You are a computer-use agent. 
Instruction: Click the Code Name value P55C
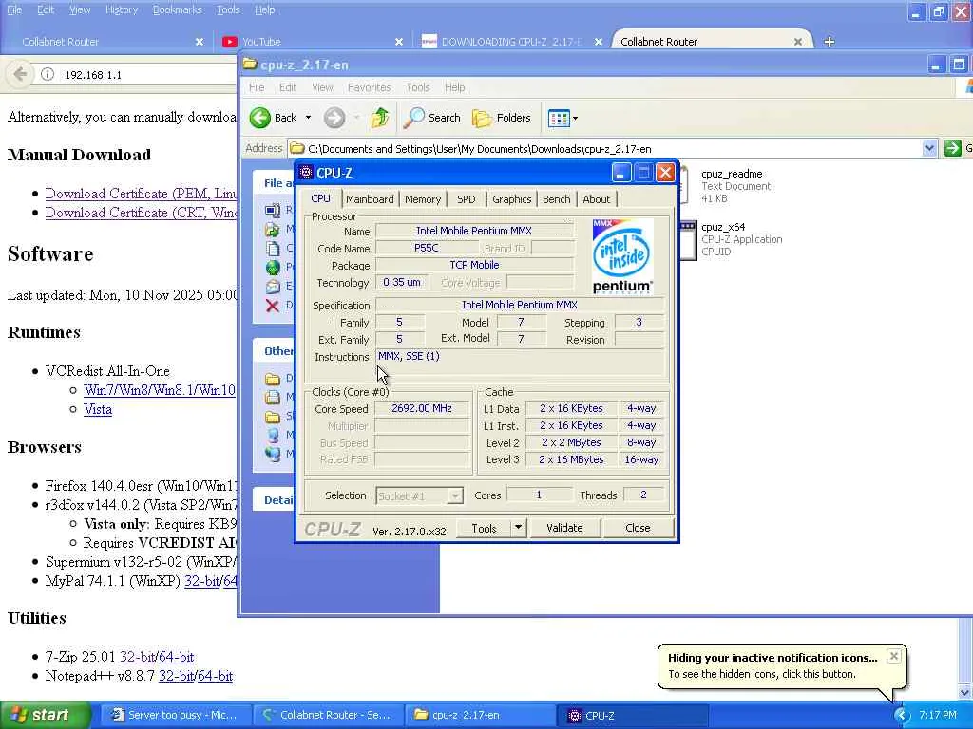click(x=426, y=248)
